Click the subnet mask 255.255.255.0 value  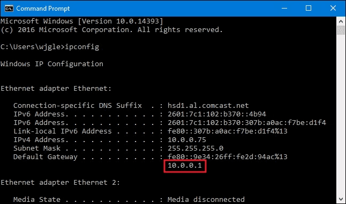click(195, 148)
